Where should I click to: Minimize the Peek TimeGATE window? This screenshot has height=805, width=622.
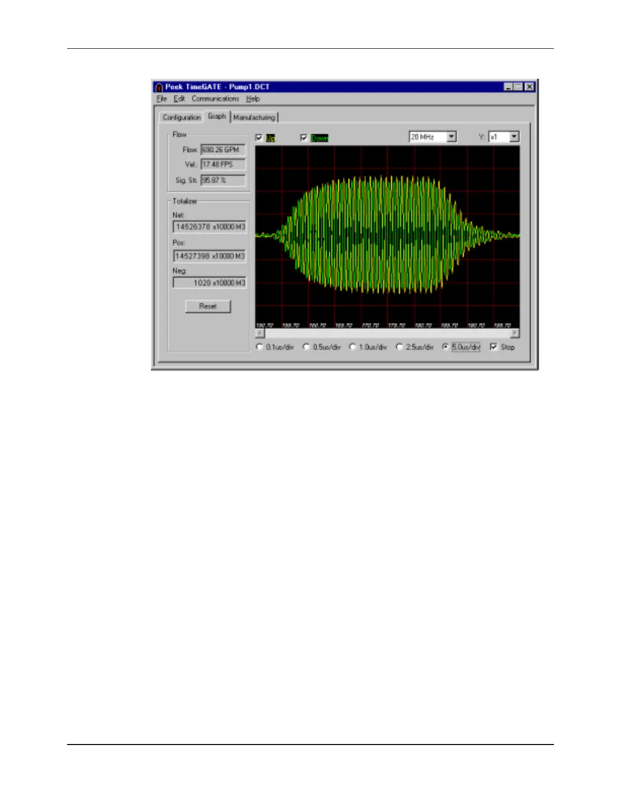508,87
